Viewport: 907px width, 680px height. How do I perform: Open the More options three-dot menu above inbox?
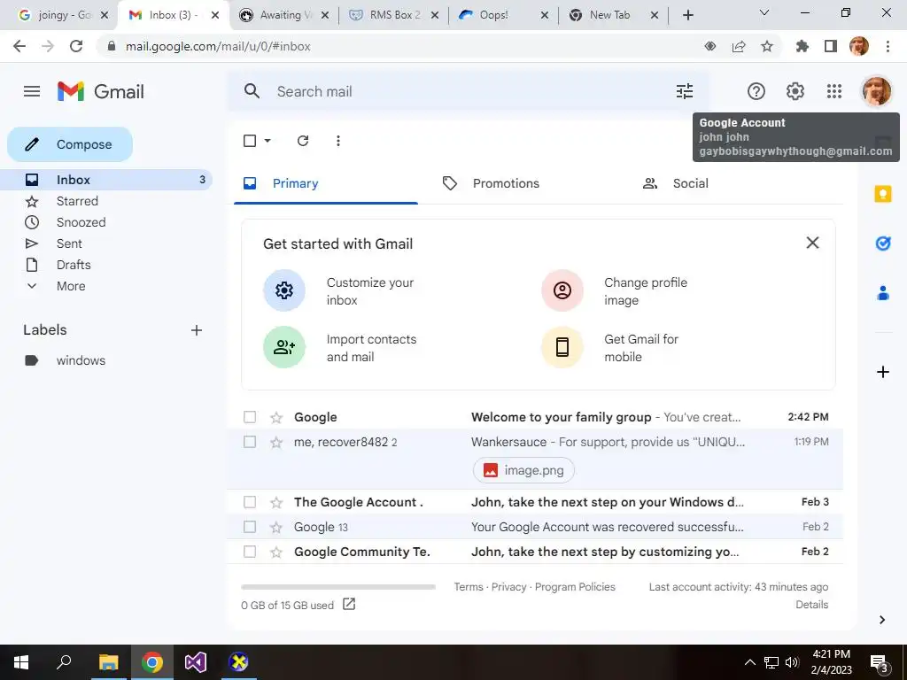337,141
